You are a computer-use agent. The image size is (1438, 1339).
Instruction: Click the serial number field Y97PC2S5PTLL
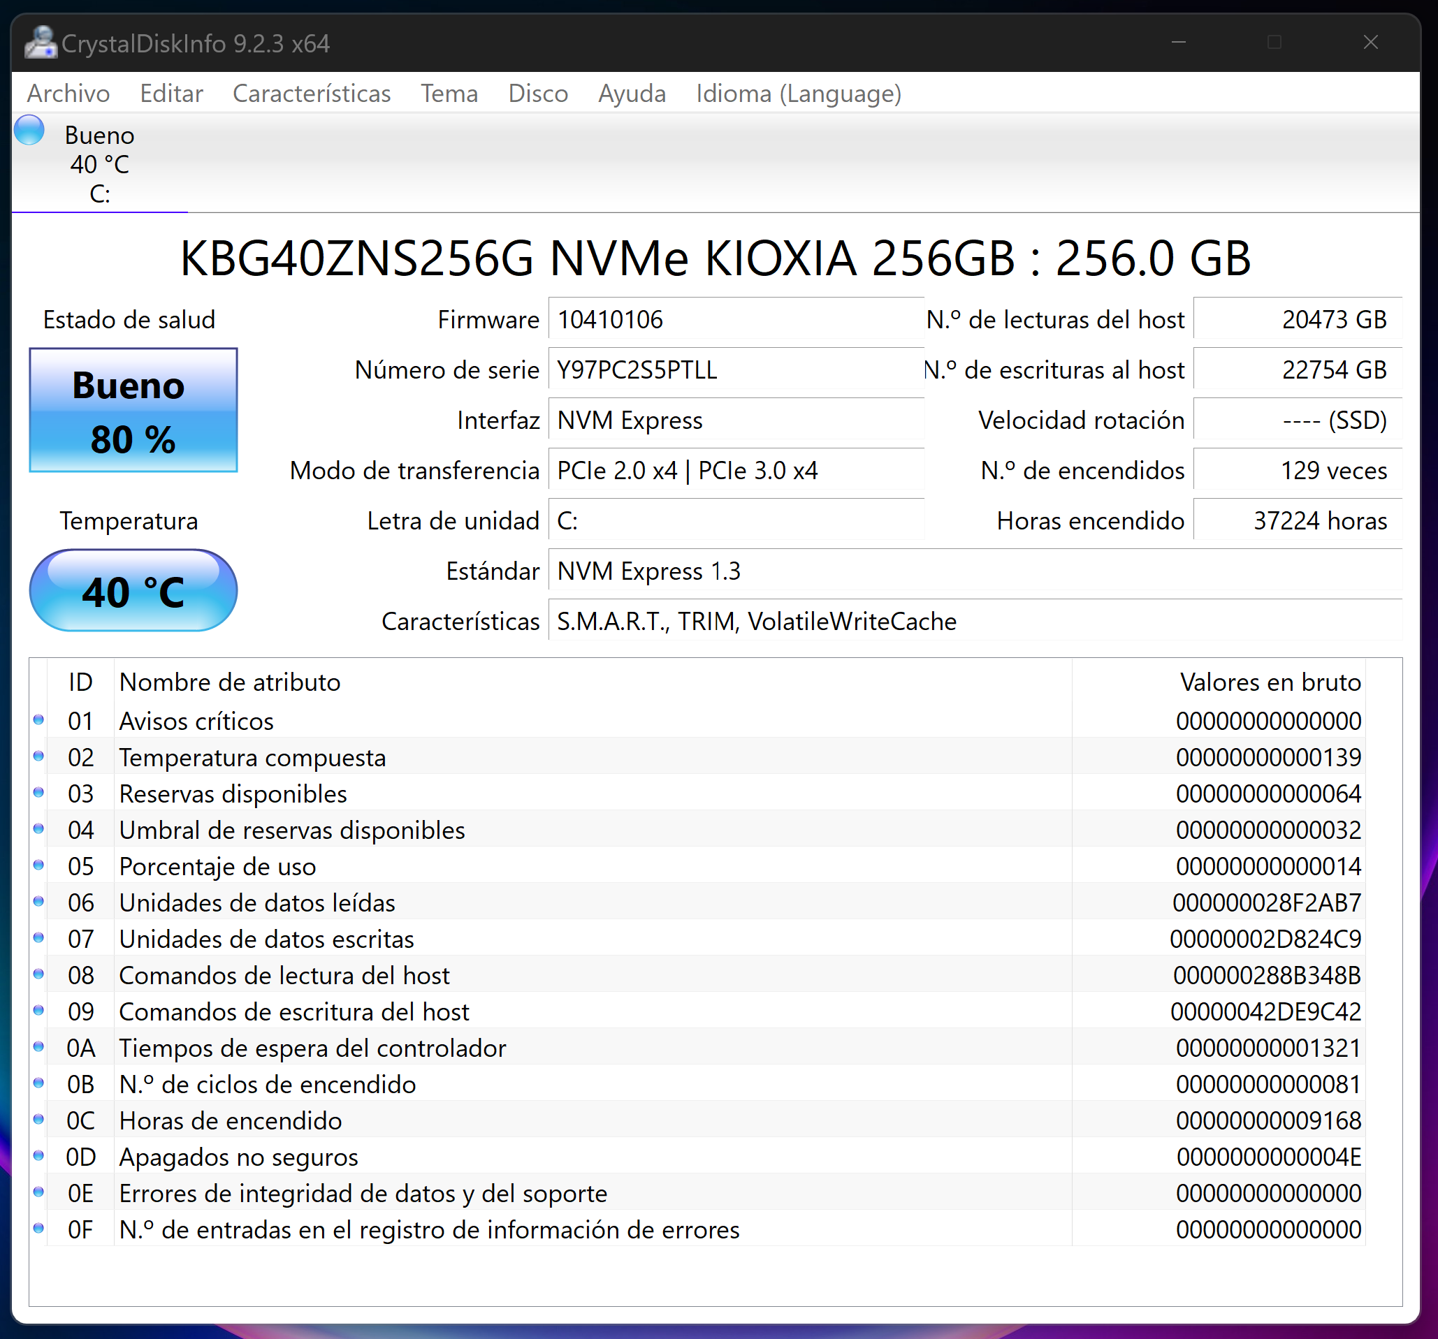coord(736,369)
